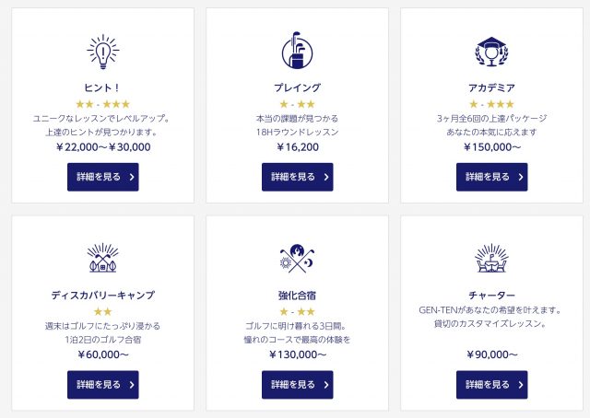View details of the アカデミア package
The width and height of the screenshot is (590, 418).
click(491, 177)
